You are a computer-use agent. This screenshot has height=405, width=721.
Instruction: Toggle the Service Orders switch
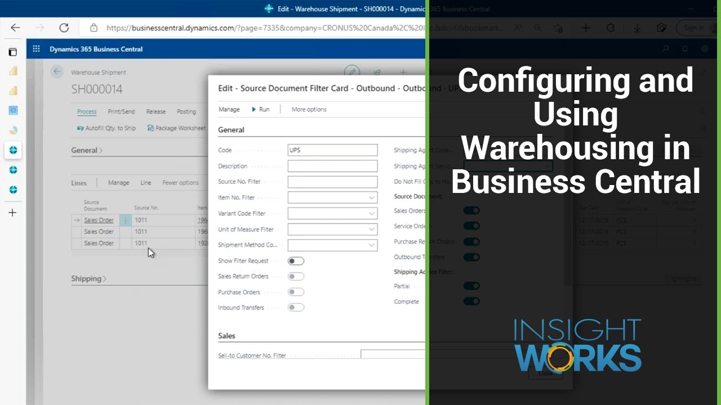(471, 226)
